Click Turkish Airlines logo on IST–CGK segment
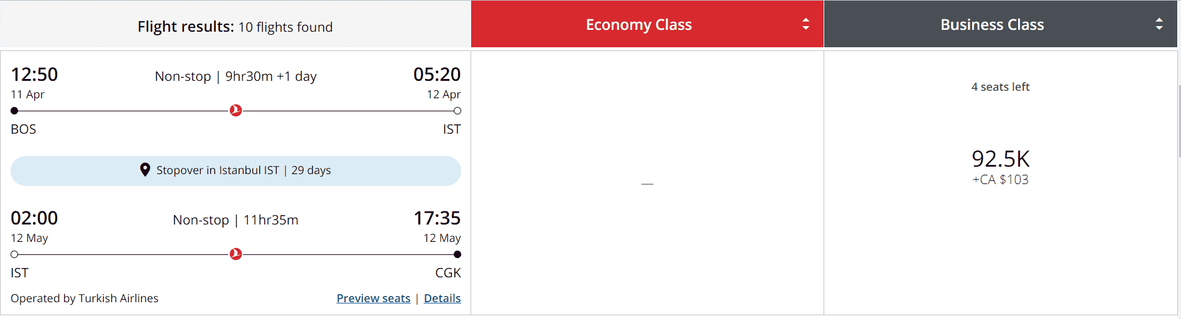Image resolution: width=1181 pixels, height=319 pixels. pyautogui.click(x=236, y=254)
